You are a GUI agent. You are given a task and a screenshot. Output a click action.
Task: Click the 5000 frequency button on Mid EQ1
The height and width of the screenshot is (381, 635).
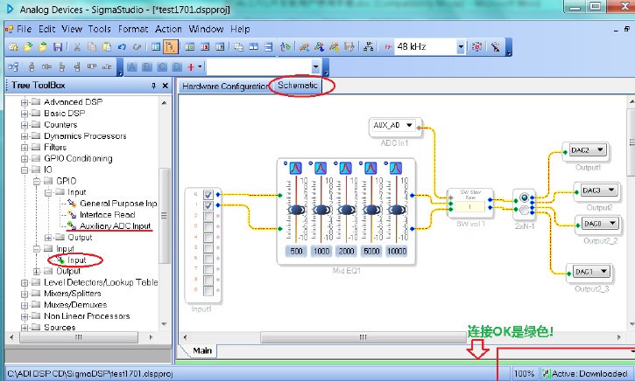click(x=371, y=252)
